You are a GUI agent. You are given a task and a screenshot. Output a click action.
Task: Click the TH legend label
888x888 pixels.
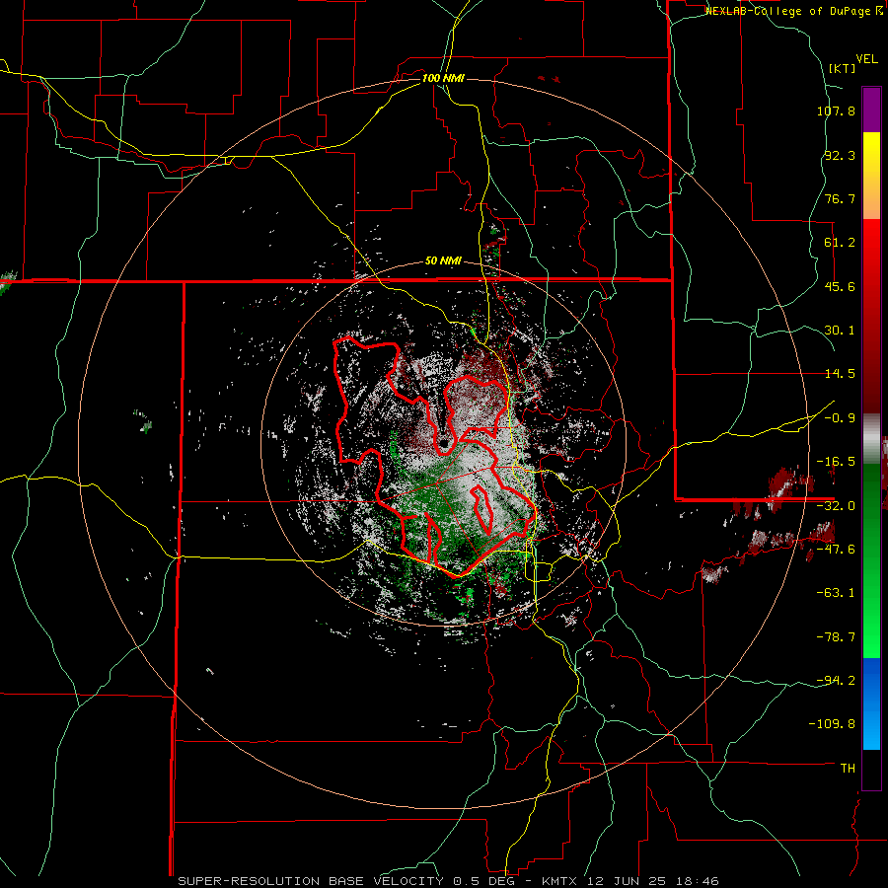848,768
